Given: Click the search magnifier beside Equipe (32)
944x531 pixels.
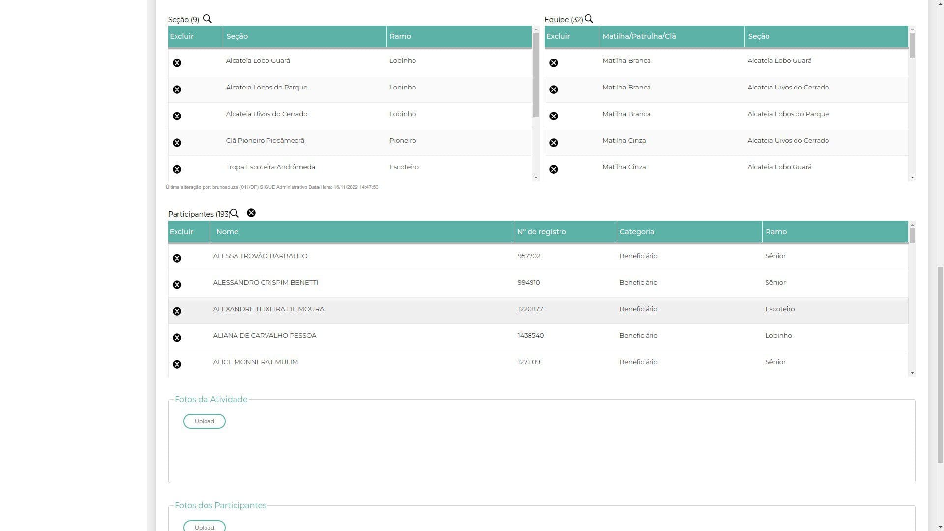Looking at the screenshot, I should (589, 19).
